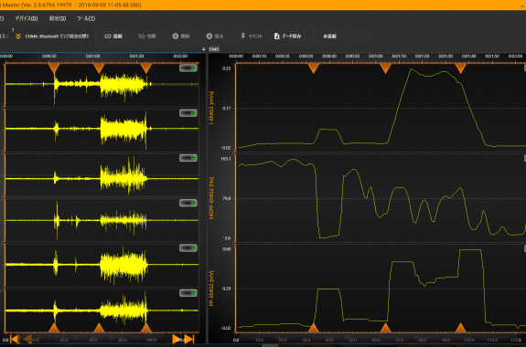
Task: Step forward one page in waveform timeline
Action: 177,339
